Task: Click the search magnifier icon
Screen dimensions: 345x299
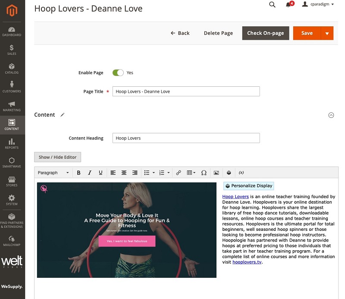Action: click(x=272, y=4)
